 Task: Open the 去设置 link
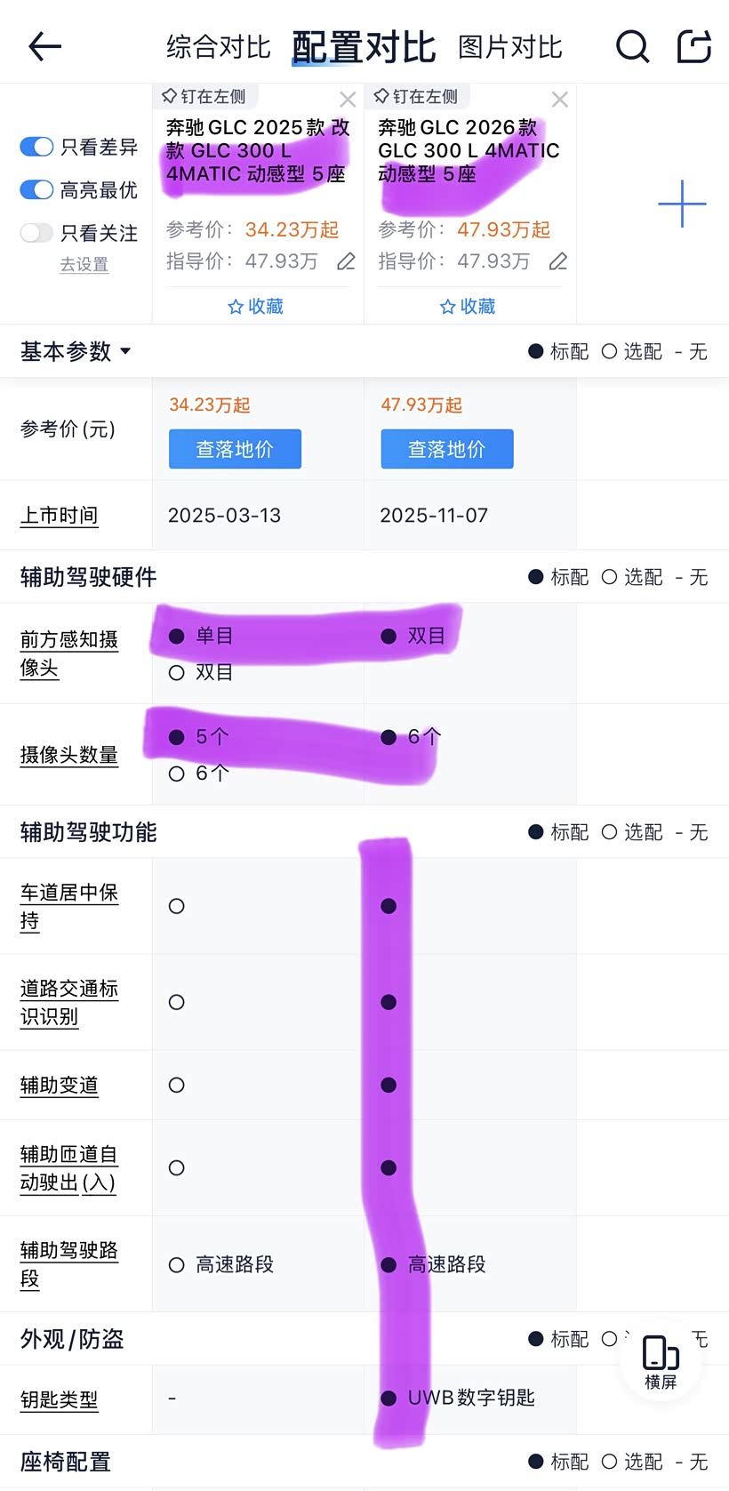pos(84,264)
